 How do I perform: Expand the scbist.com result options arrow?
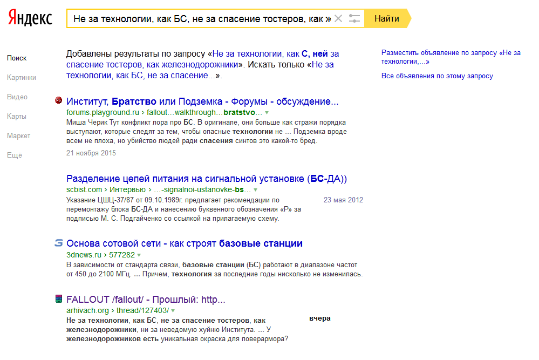click(255, 190)
